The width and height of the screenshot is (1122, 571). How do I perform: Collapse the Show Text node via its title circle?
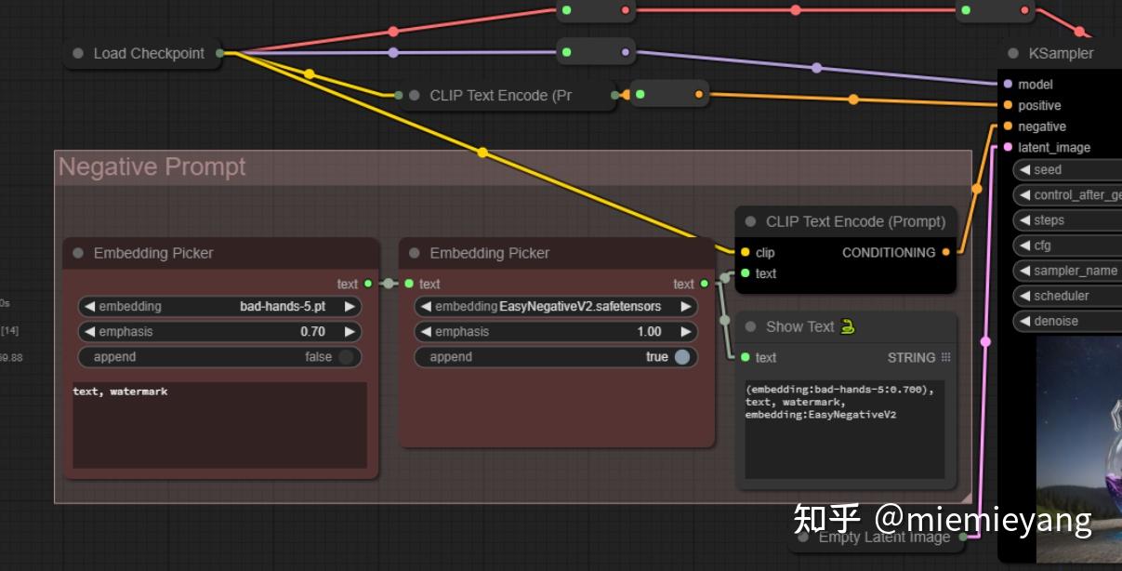pyautogui.click(x=749, y=326)
